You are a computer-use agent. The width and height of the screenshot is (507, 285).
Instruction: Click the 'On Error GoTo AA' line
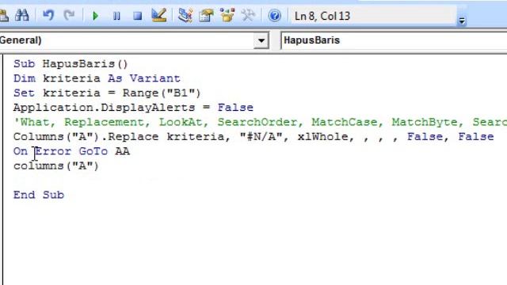pyautogui.click(x=71, y=151)
